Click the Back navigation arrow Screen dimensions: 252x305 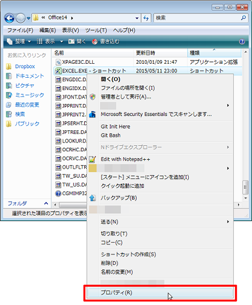(x=9, y=18)
